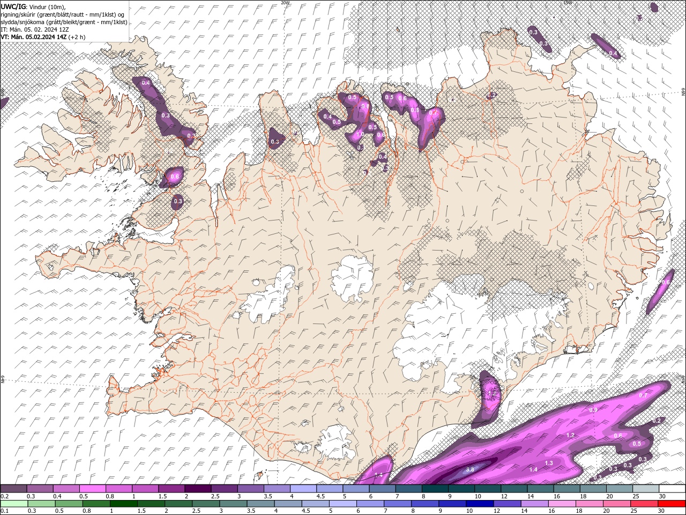Click the red end swatch in the lower legend row
Image resolution: width=686 pixels, height=515 pixels.
[671, 504]
